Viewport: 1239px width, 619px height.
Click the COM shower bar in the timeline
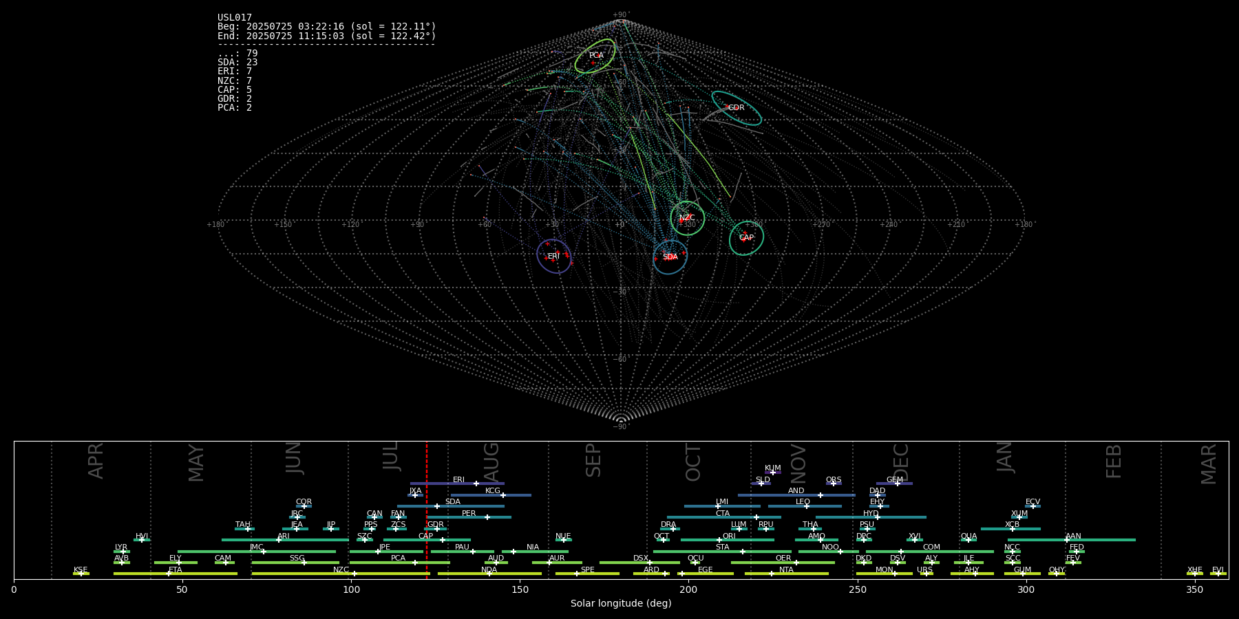point(930,552)
